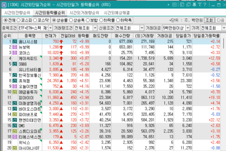Click the small play arrow in title bar
226x151 pixels.
(x=168, y=5)
